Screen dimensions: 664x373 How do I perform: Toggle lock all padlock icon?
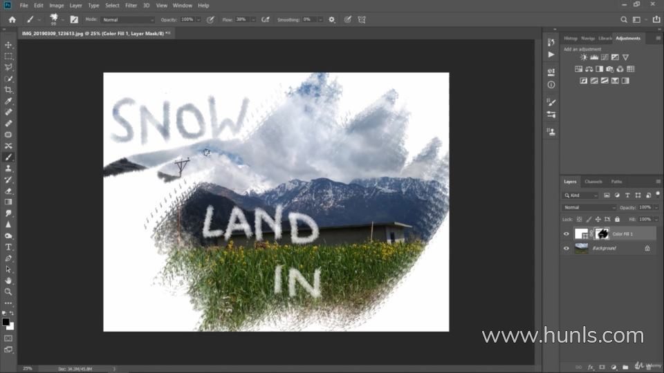(x=617, y=219)
